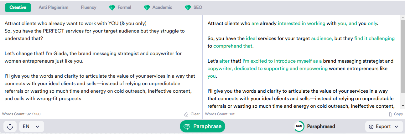Run the Paraphrase button

[x=202, y=126]
